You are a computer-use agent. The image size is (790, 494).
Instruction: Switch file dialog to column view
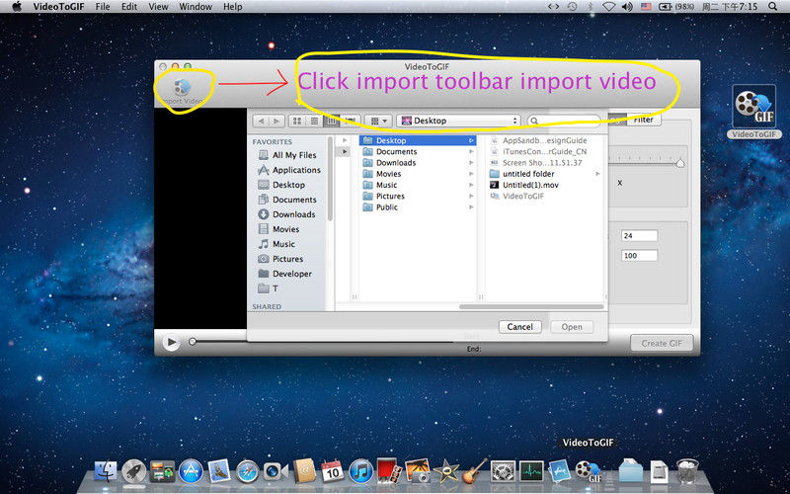pos(332,121)
